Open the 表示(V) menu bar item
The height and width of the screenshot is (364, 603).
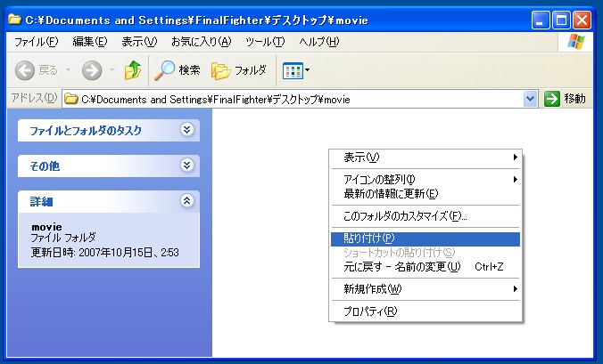139,42
